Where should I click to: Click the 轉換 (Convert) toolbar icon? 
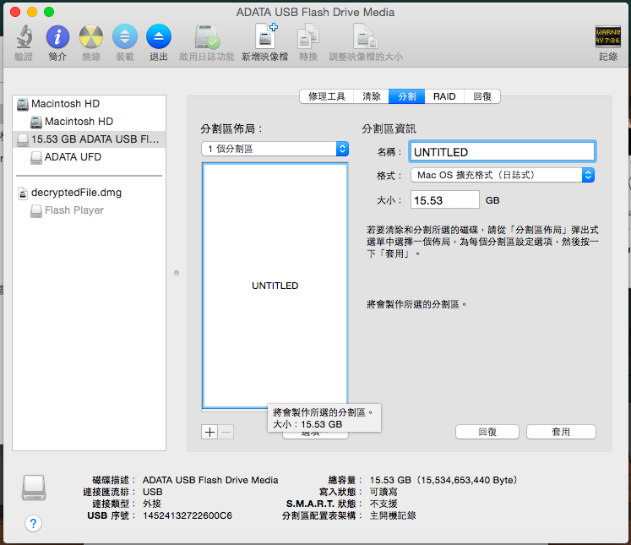pyautogui.click(x=308, y=36)
